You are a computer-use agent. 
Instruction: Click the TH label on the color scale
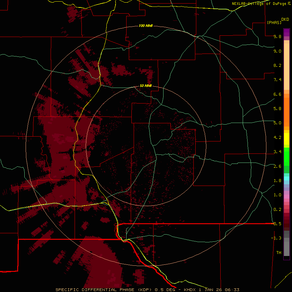[x=279, y=252]
